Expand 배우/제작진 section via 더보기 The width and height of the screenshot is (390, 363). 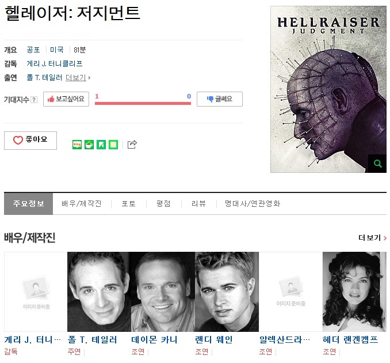(372, 238)
